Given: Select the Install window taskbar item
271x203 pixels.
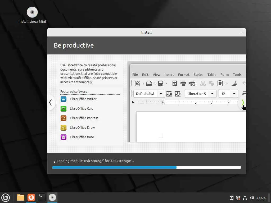Looking at the screenshot, I should (x=52, y=197).
